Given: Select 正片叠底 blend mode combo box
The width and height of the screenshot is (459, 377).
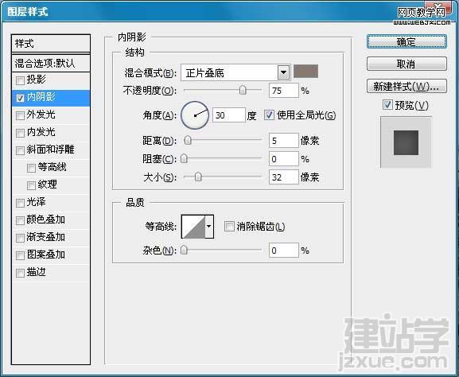Looking at the screenshot, I should coord(235,72).
